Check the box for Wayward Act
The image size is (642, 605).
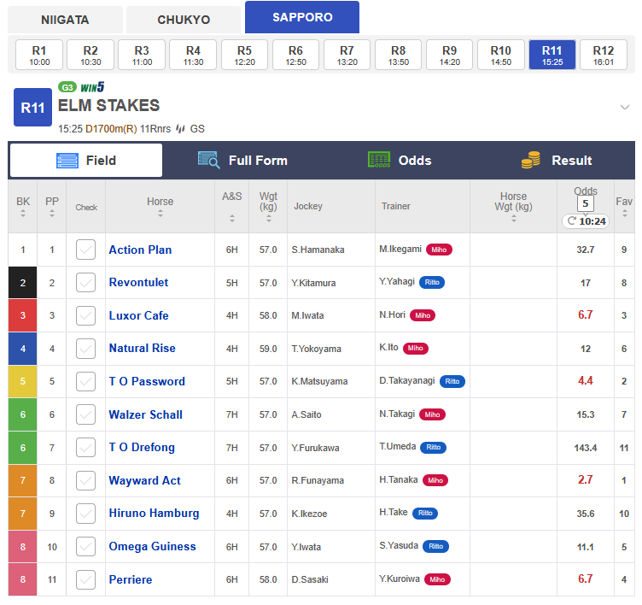coord(85,480)
